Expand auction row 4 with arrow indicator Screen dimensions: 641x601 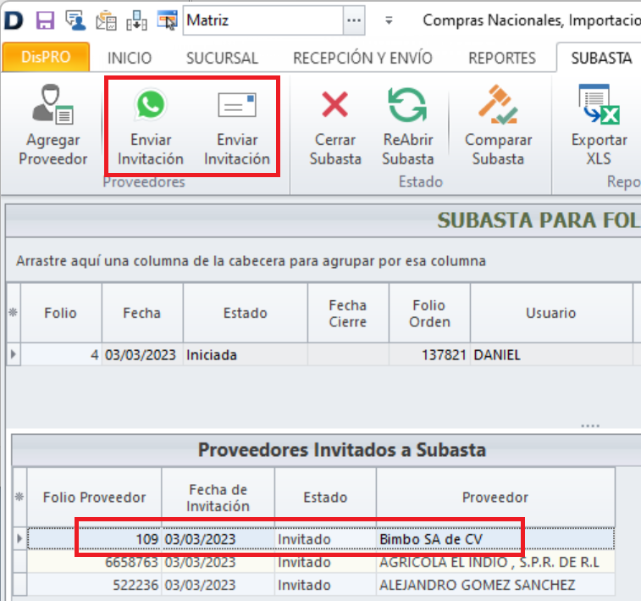tap(13, 353)
